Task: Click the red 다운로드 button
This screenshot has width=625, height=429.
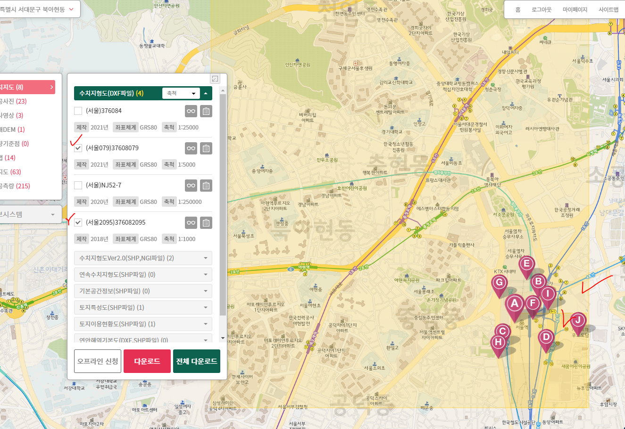Action: coord(147,361)
